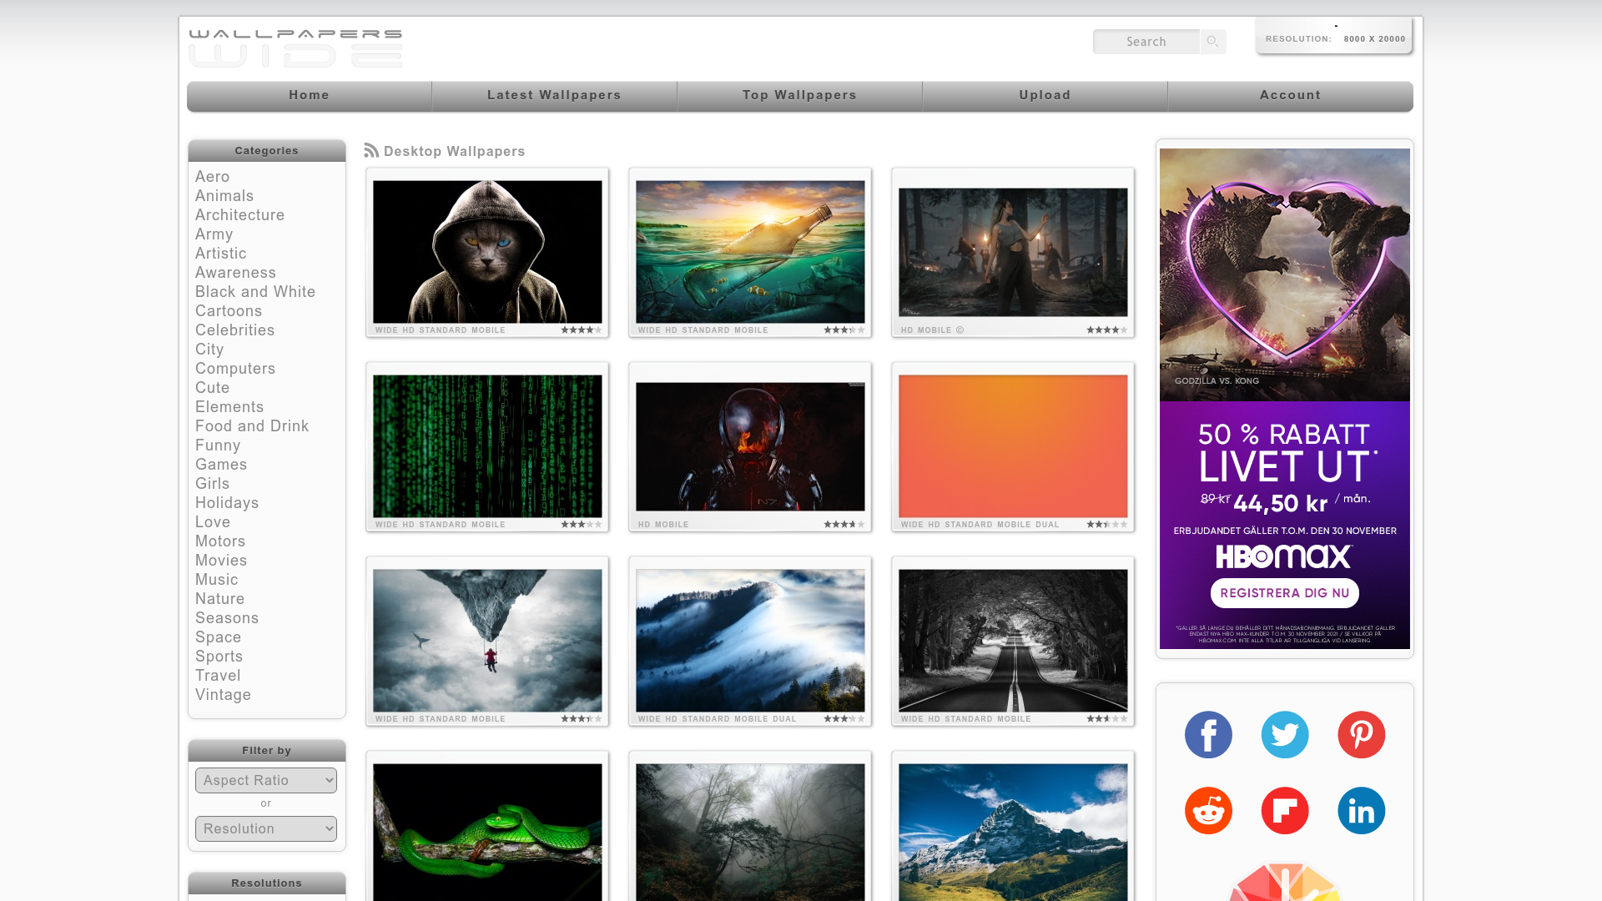Open the green Matrix code wallpaper thumbnail
This screenshot has width=1602, height=901.
click(x=487, y=446)
